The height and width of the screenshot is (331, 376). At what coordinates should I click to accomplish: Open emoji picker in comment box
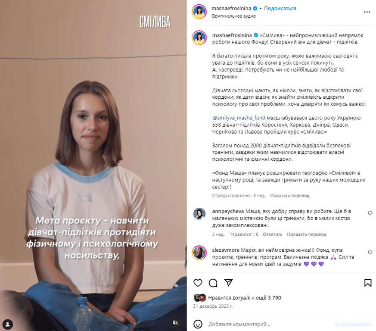click(198, 324)
